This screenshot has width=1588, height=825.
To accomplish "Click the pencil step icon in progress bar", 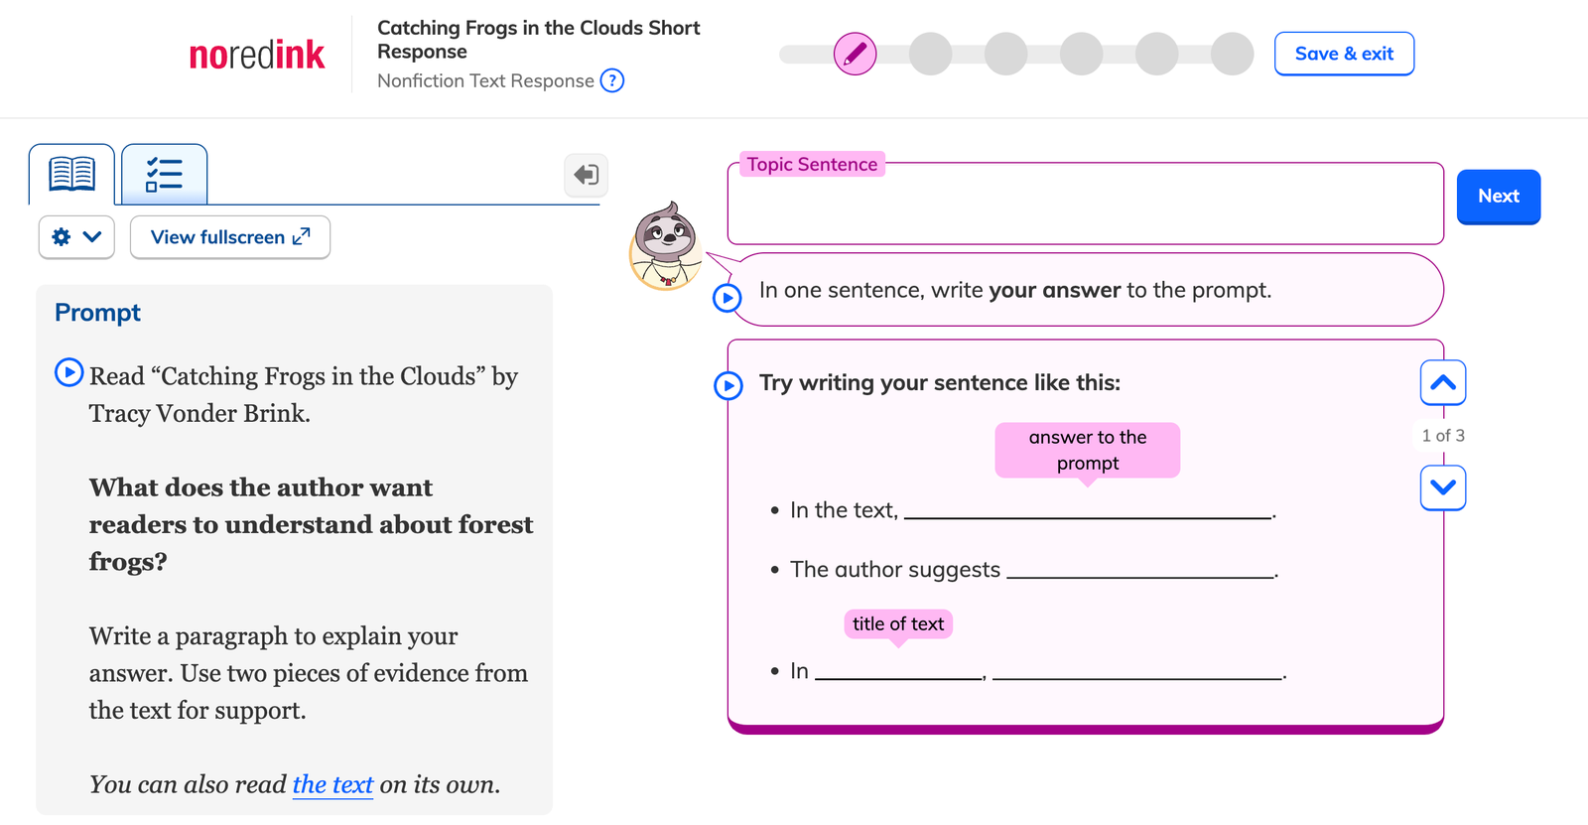I will click(855, 54).
